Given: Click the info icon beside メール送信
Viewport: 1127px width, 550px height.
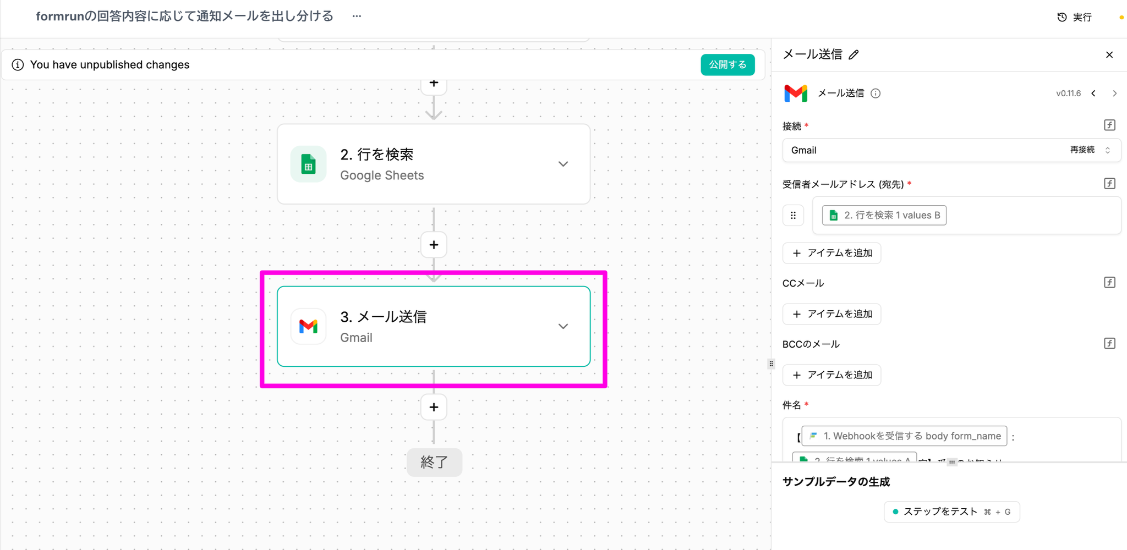Looking at the screenshot, I should pos(876,94).
